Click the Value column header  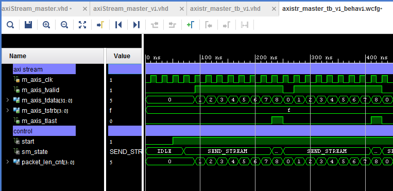[x=124, y=56]
